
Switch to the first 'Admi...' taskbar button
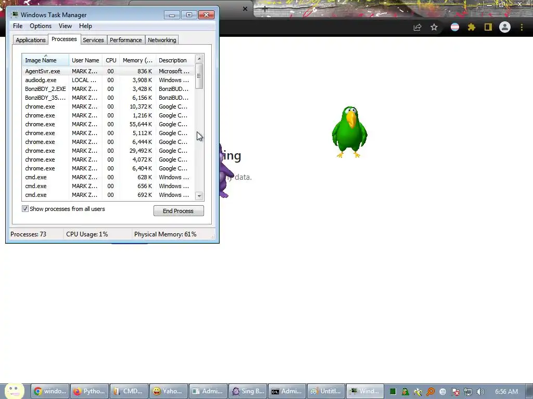coord(208,391)
